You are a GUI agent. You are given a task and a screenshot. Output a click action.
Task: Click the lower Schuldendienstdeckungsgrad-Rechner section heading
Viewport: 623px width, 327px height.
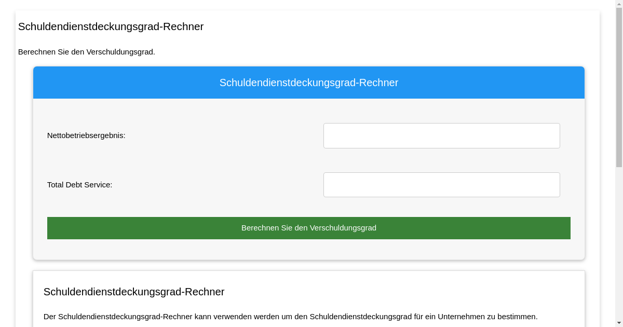click(134, 292)
